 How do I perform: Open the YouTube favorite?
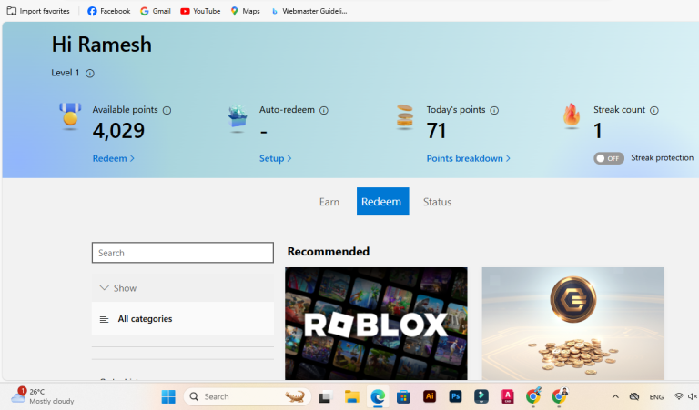coord(200,11)
